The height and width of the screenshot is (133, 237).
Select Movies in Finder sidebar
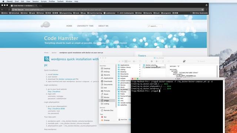(106, 98)
